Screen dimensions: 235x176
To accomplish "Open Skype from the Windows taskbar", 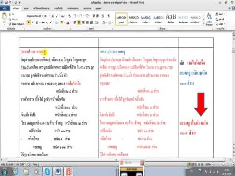I will pos(47,171).
